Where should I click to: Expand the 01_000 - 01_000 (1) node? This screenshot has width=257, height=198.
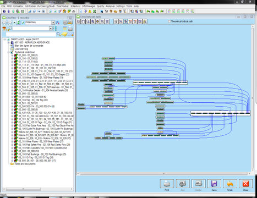tap(12, 56)
